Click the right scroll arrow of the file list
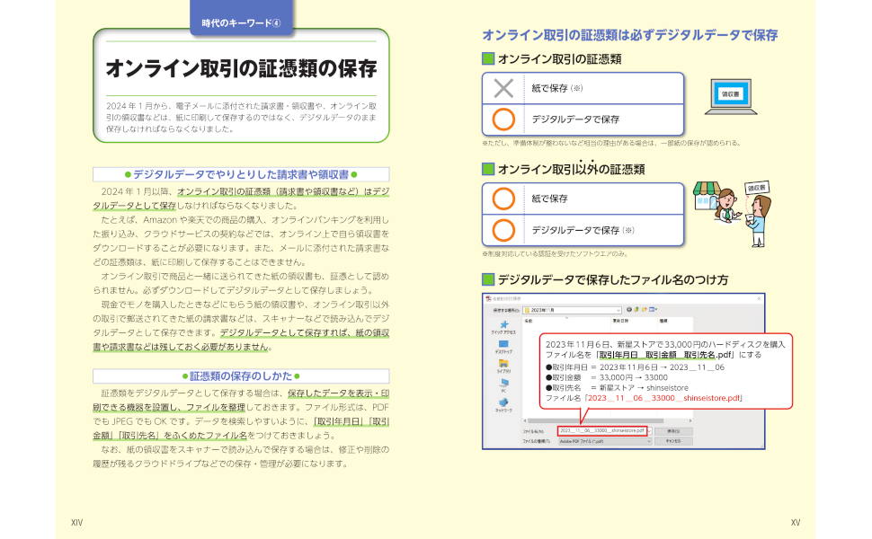 click(x=690, y=420)
